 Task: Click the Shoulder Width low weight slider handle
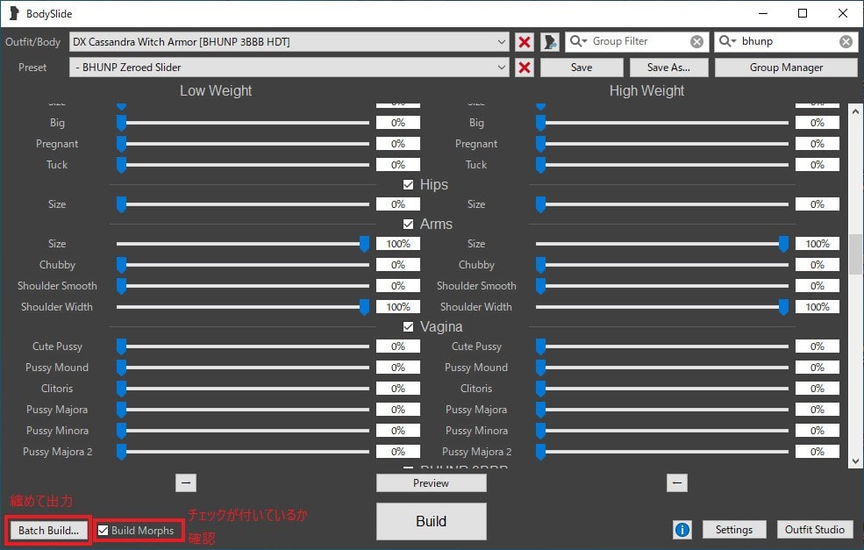(364, 306)
